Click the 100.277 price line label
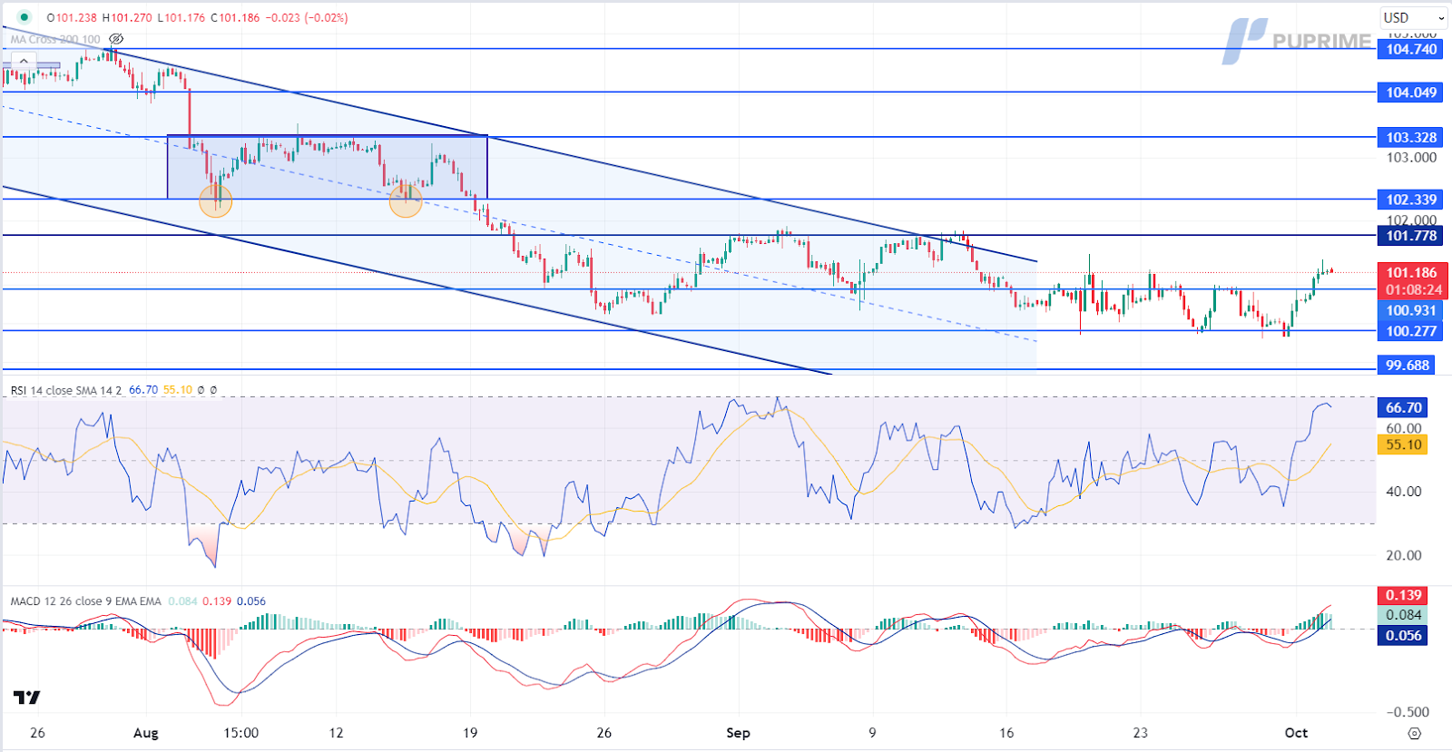The width and height of the screenshot is (1452, 752). point(1410,331)
